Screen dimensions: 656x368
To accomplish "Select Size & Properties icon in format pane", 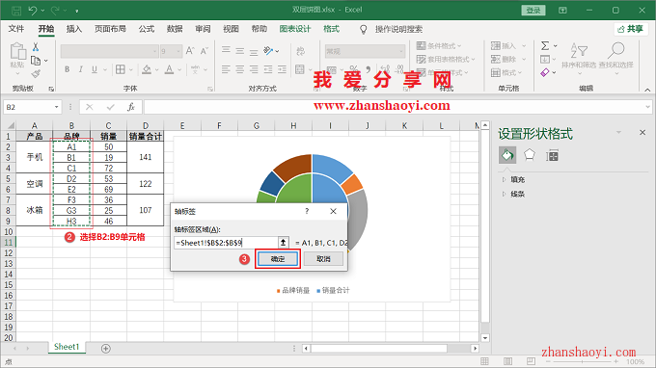I will pyautogui.click(x=552, y=156).
